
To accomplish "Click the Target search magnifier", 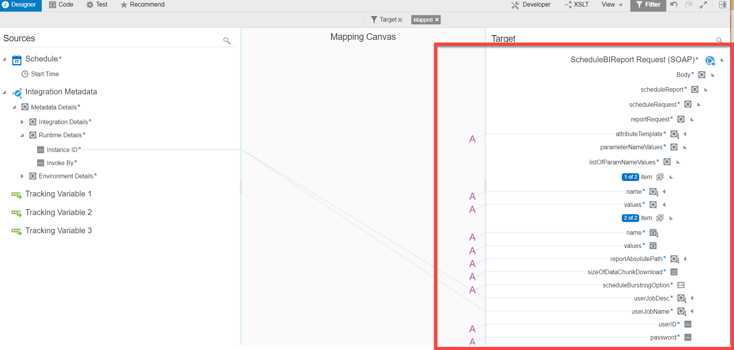I will click(x=719, y=40).
